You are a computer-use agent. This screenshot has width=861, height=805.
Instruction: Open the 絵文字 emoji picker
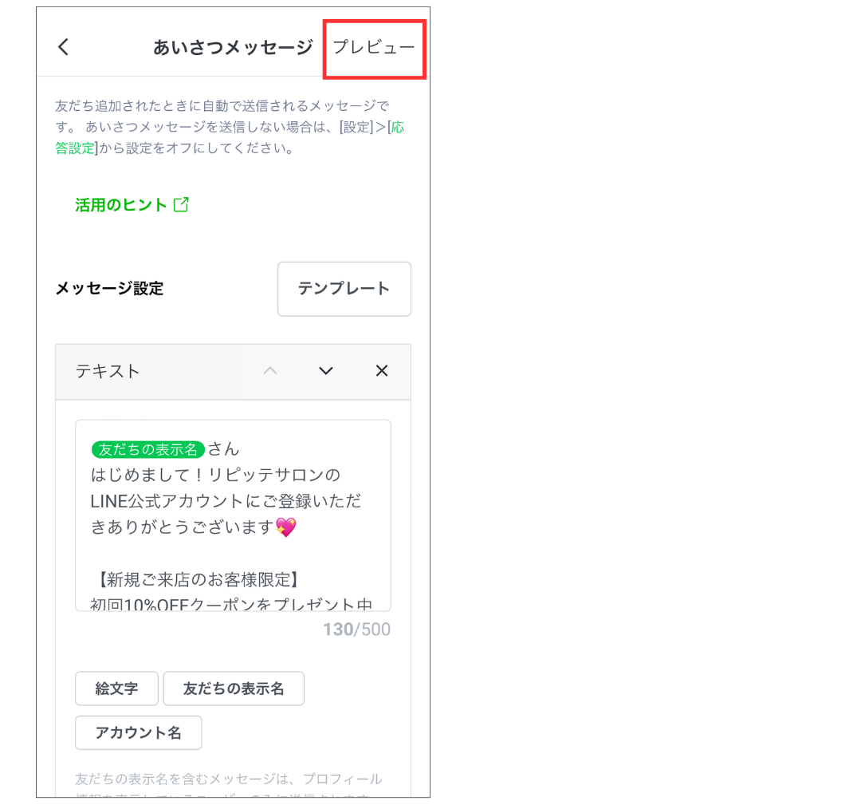[116, 689]
